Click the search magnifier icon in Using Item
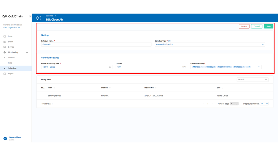The height and width of the screenshot is (156, 278). (x=266, y=79)
